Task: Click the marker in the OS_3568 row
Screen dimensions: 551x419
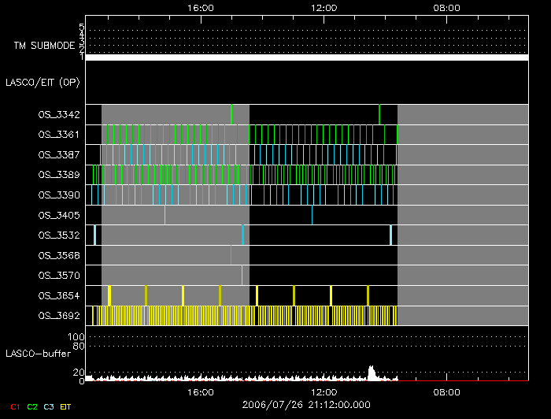Action: [x=231, y=254]
